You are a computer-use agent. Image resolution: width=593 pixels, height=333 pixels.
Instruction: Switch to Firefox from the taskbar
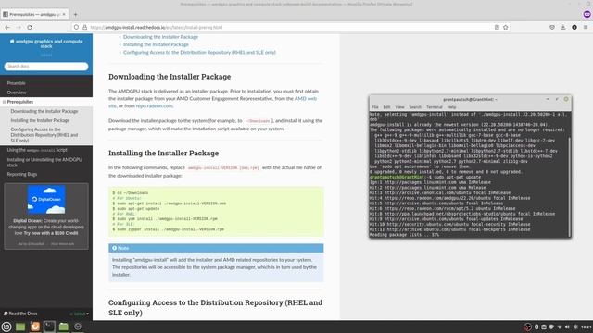[x=35, y=327]
